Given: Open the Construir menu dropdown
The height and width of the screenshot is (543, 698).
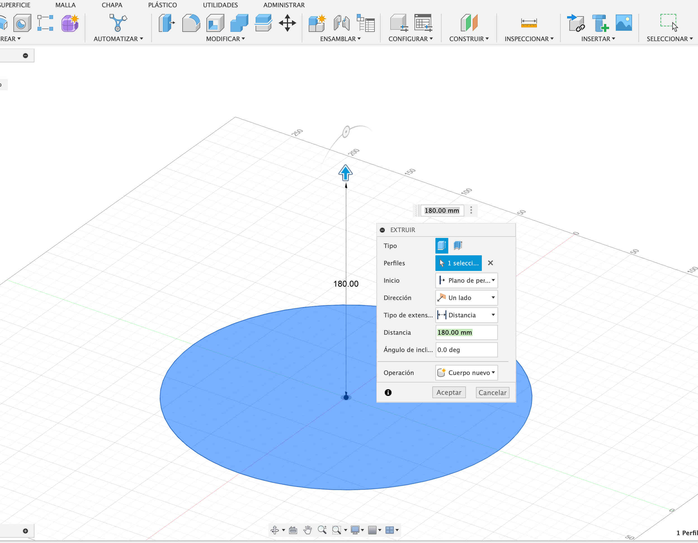Looking at the screenshot, I should (469, 39).
